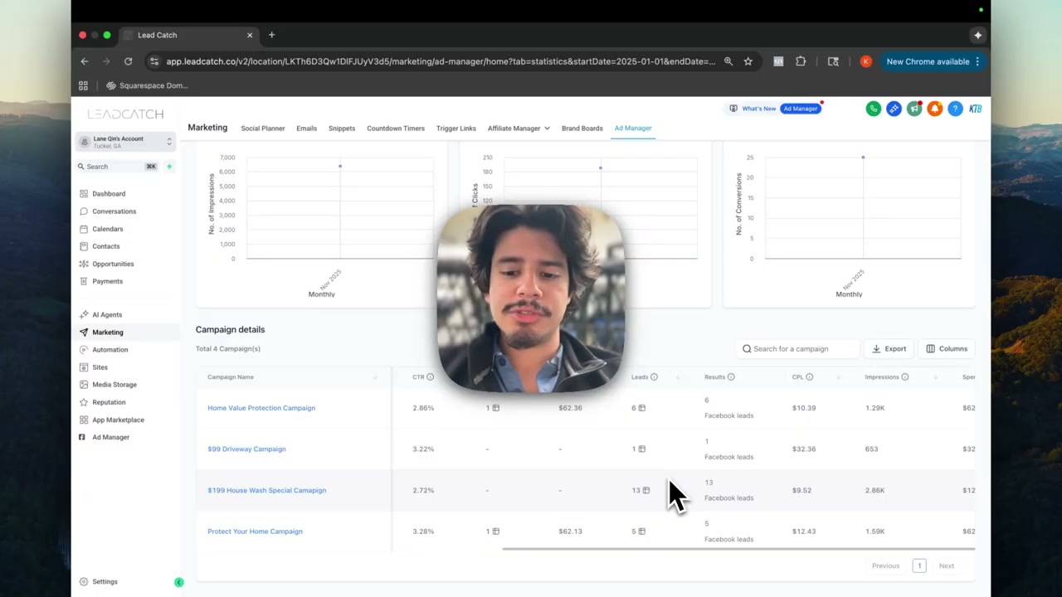Click the horizontal table scrollbar
The width and height of the screenshot is (1062, 597).
click(738, 549)
